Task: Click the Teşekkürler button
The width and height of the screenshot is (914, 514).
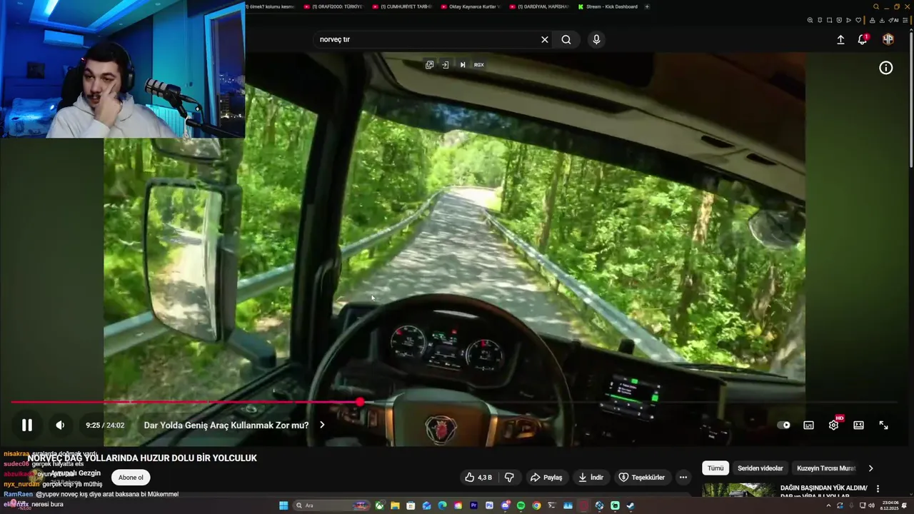Action: coord(641,478)
